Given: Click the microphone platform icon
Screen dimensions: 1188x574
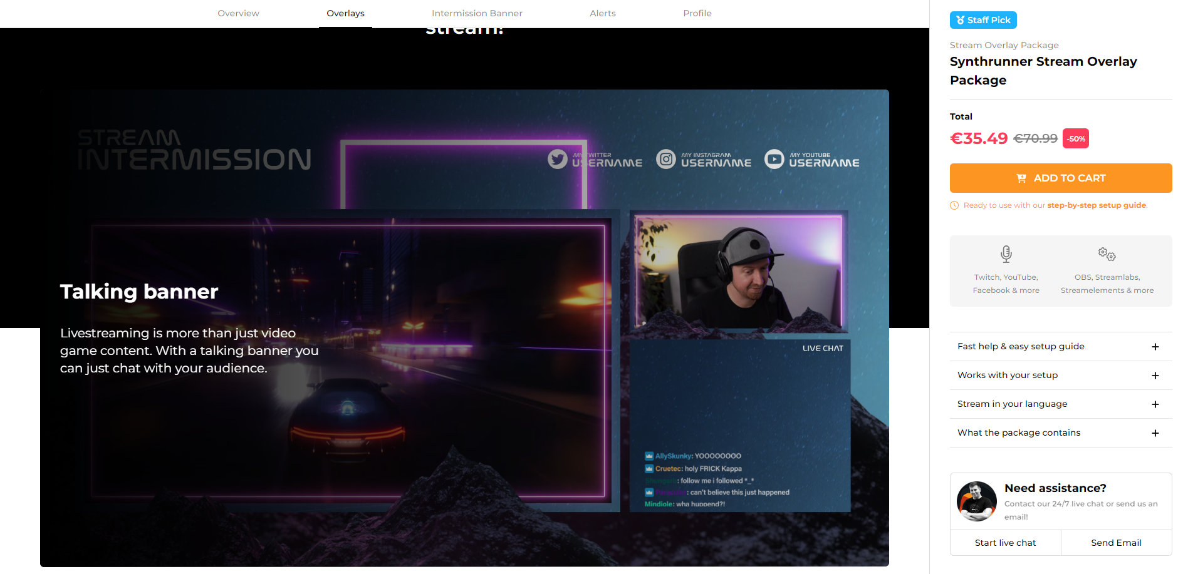Looking at the screenshot, I should coord(1006,254).
